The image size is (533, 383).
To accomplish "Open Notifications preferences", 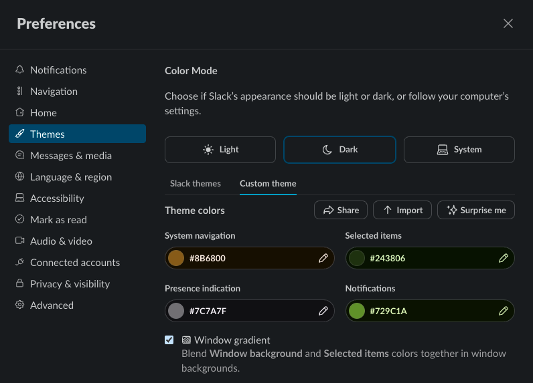I will tap(77, 70).
